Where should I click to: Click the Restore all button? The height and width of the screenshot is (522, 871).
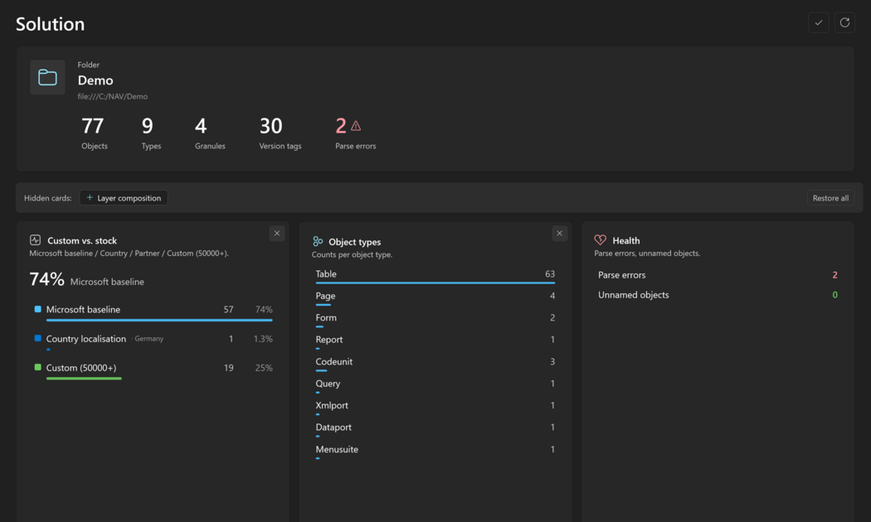[830, 198]
